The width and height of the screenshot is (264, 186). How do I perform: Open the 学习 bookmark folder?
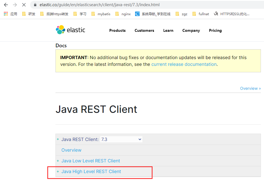tap(80, 14)
